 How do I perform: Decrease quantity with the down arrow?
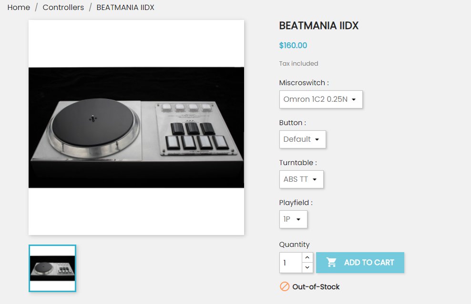coord(307,267)
